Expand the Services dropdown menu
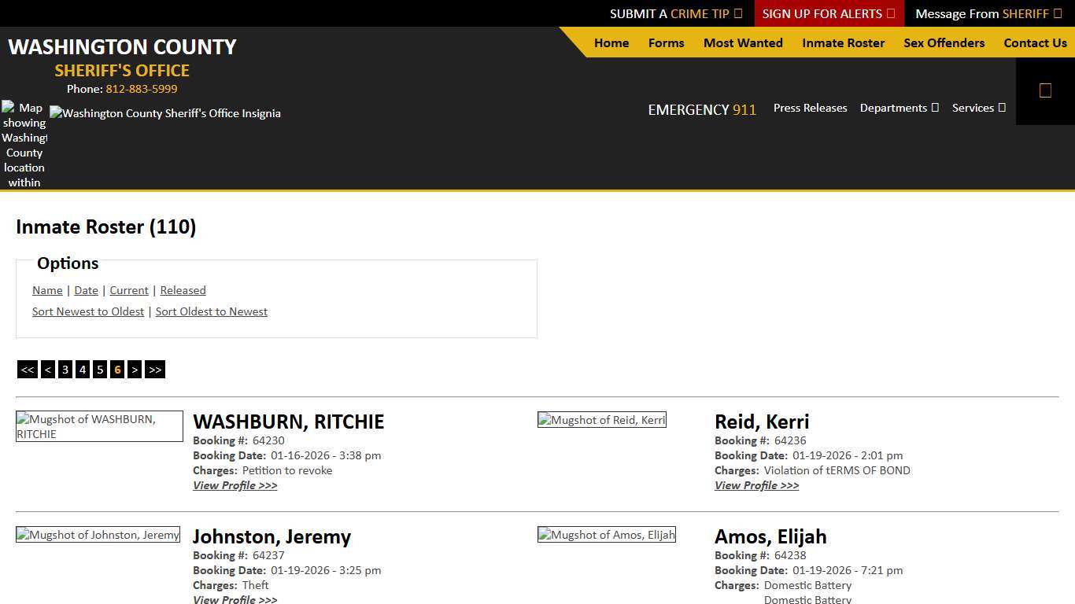Screen dimensions: 1075x604 978,108
